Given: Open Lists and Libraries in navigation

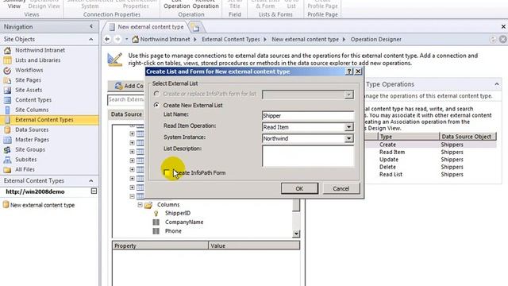Looking at the screenshot, I should click(x=37, y=60).
